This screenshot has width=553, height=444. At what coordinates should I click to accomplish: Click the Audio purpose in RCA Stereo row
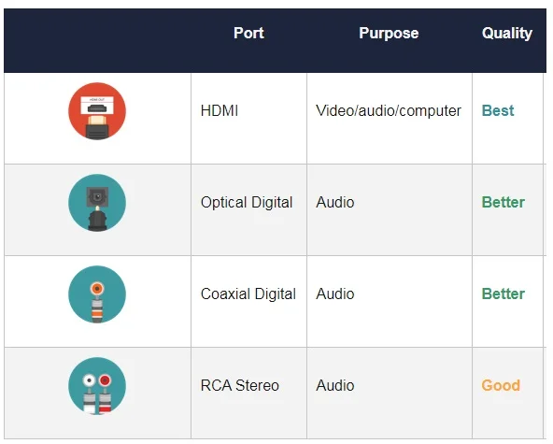[x=335, y=385]
